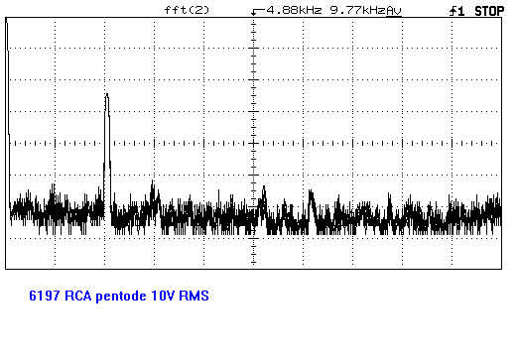The width and height of the screenshot is (518, 357).
Task: Click the 10V RMS text in caption
Action: pos(180,296)
